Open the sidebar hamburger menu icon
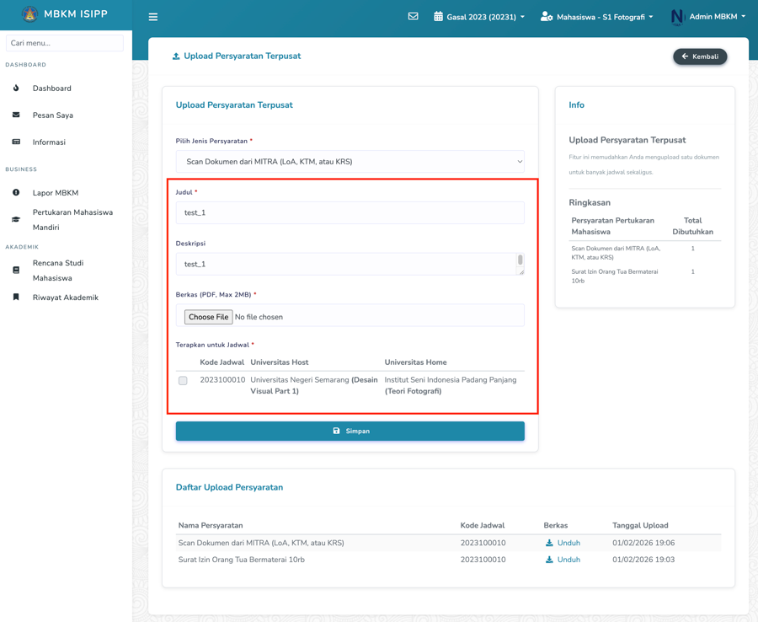 click(152, 16)
